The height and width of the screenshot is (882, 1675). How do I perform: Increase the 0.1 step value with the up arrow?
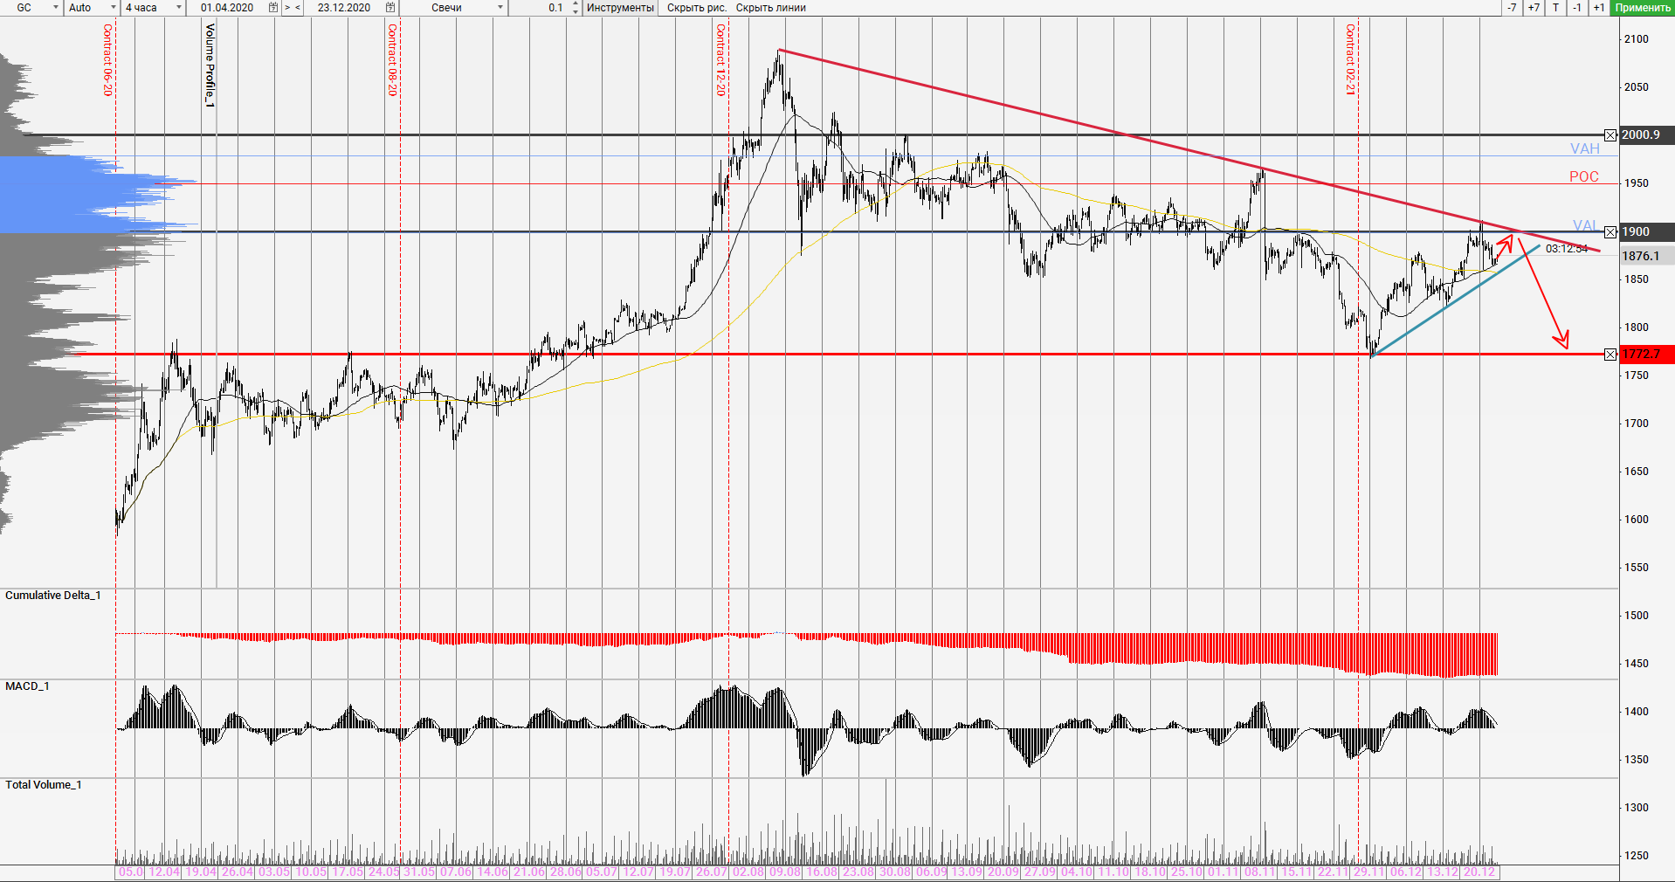(x=575, y=4)
